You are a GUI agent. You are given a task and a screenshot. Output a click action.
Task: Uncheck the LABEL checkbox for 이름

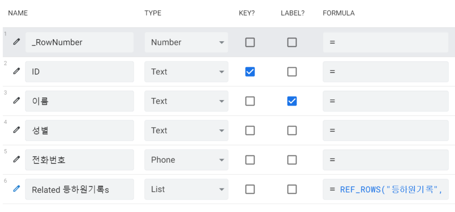click(292, 101)
